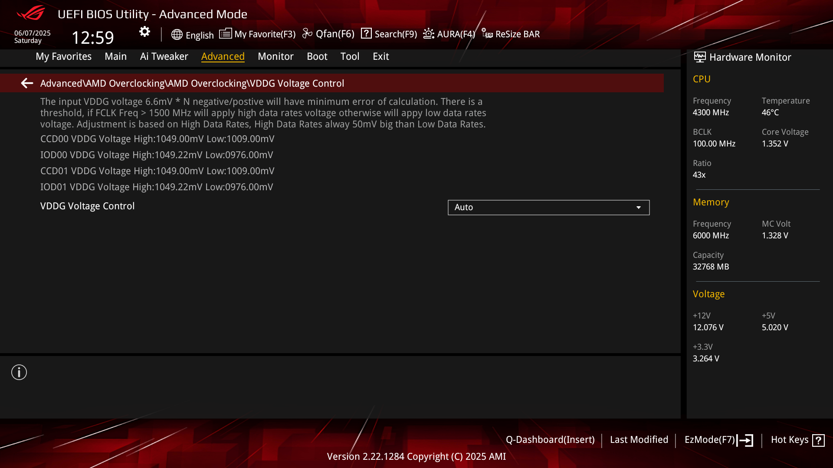Image resolution: width=833 pixels, height=468 pixels.
Task: Open the VDDG Voltage Control dropdown
Action: (548, 208)
